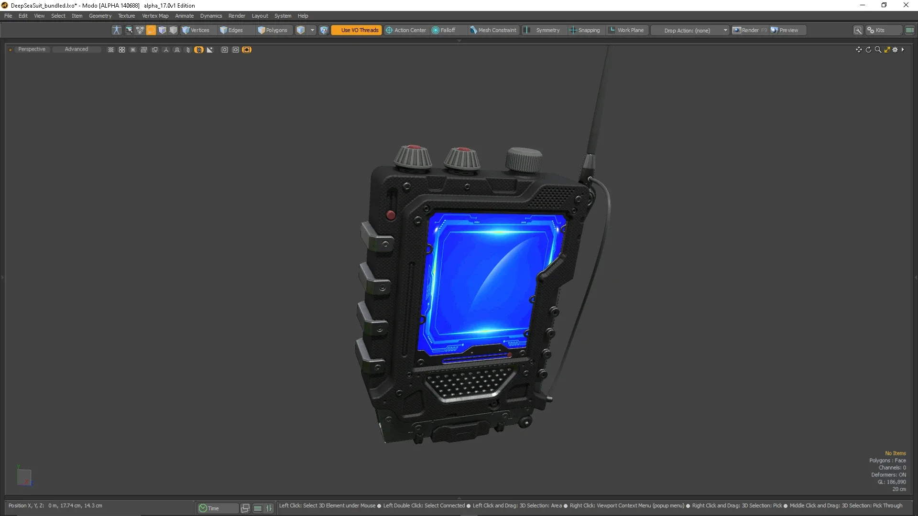Click the viewport maximize arrows icon
Image resolution: width=918 pixels, height=516 pixels.
887,50
